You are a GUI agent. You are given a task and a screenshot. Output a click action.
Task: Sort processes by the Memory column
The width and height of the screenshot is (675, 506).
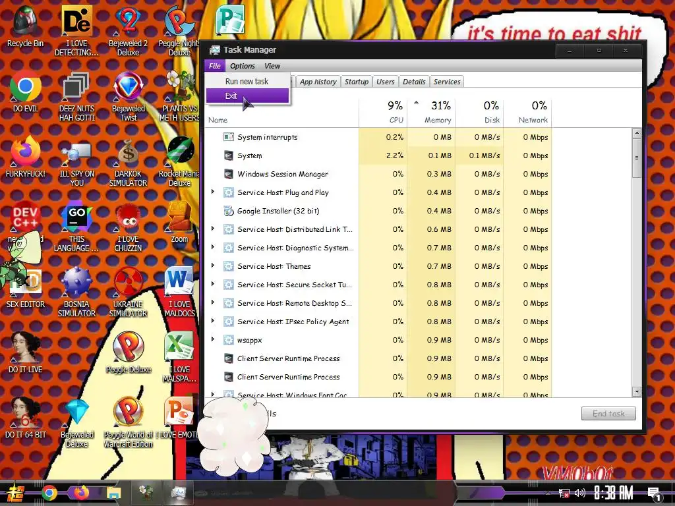click(431, 112)
